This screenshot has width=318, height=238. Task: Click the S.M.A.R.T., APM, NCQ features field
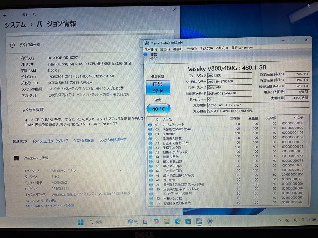click(x=258, y=111)
